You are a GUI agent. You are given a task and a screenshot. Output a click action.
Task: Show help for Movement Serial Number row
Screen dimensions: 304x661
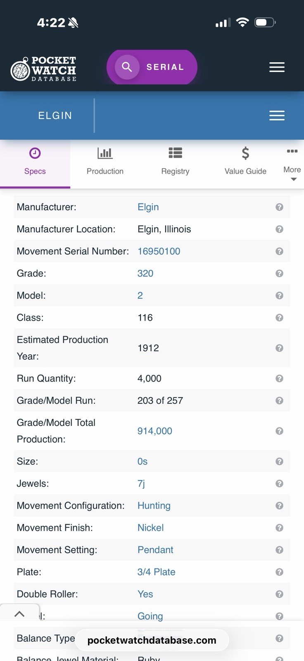point(279,251)
